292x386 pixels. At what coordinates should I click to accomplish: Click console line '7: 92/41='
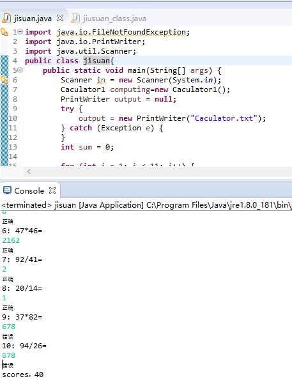coord(22,259)
